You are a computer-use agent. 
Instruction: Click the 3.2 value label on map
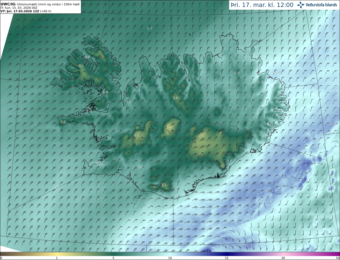(x=222, y=166)
